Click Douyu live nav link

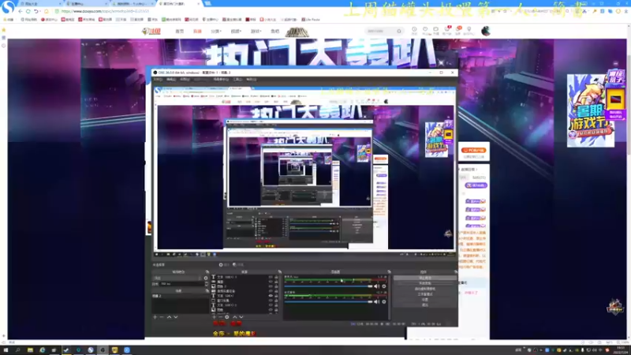tap(197, 31)
